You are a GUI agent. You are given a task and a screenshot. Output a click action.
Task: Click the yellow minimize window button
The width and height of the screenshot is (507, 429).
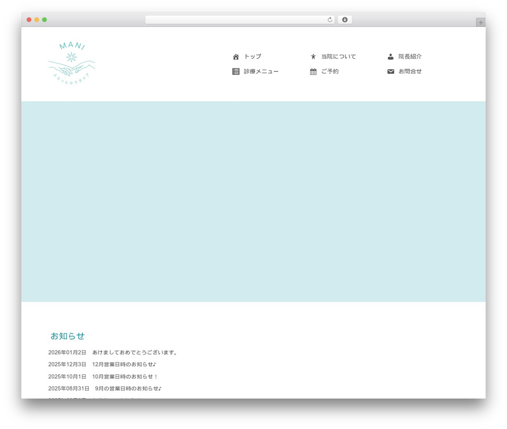[36, 20]
